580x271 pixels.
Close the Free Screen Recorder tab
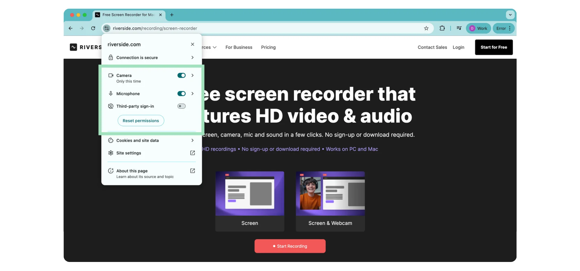coord(160,15)
